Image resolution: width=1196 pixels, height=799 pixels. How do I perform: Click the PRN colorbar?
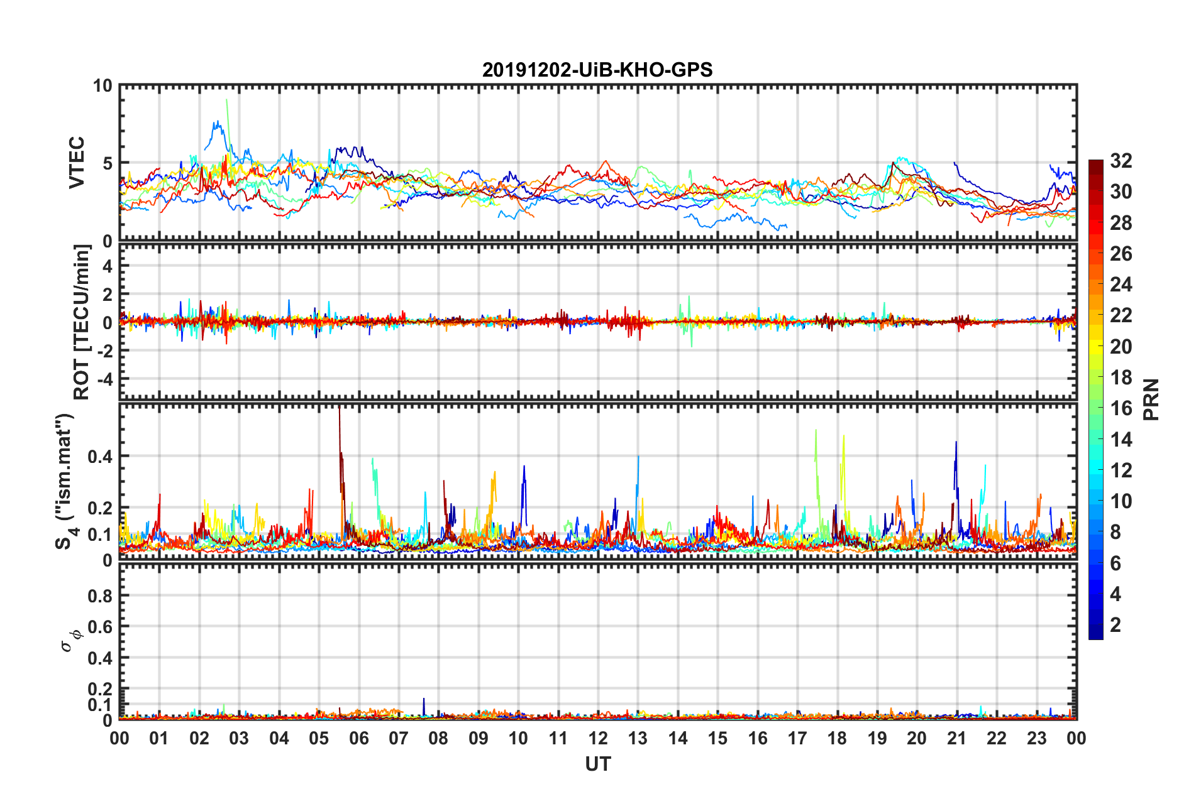[1096, 399]
